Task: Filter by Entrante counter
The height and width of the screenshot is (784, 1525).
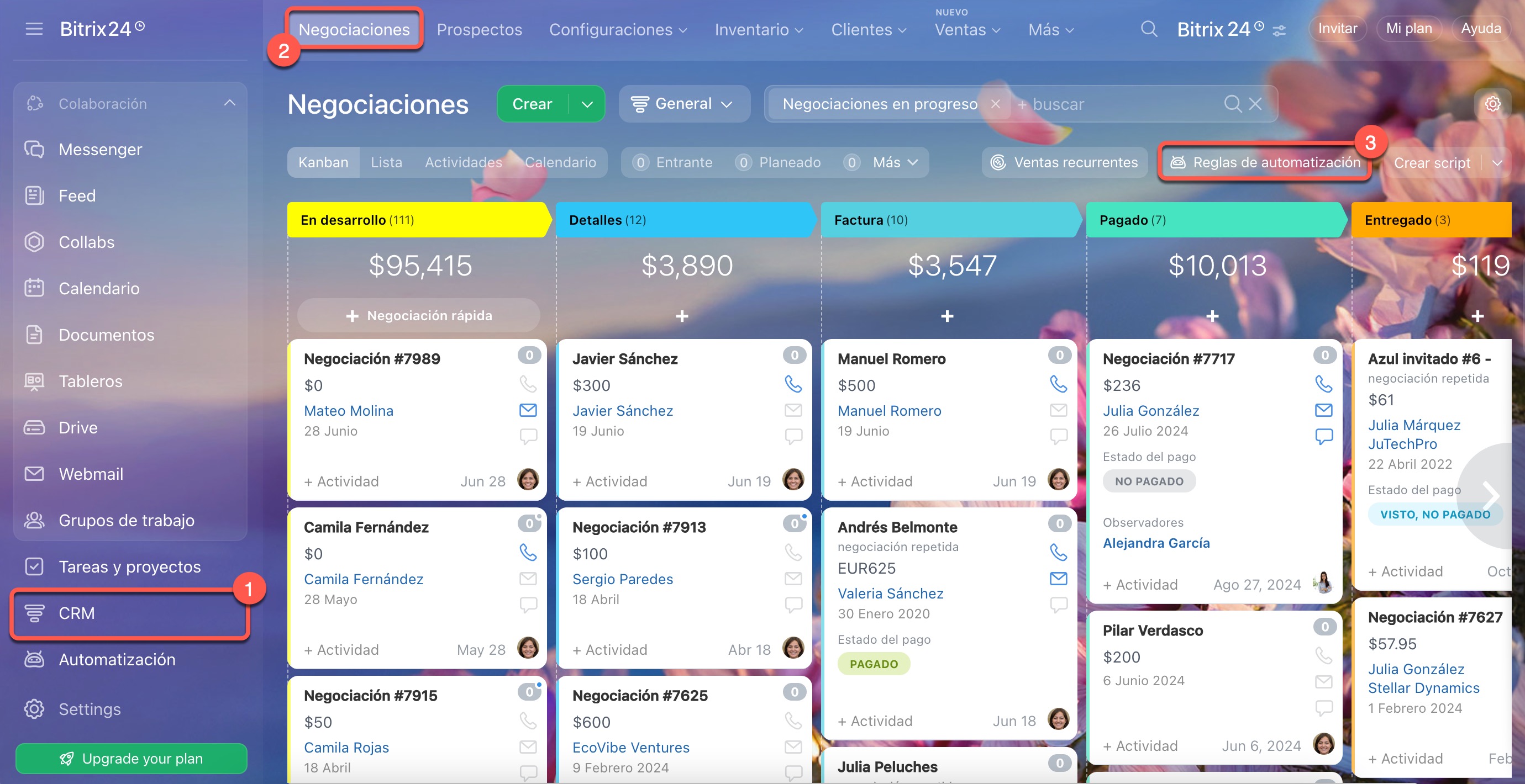Action: pos(672,162)
